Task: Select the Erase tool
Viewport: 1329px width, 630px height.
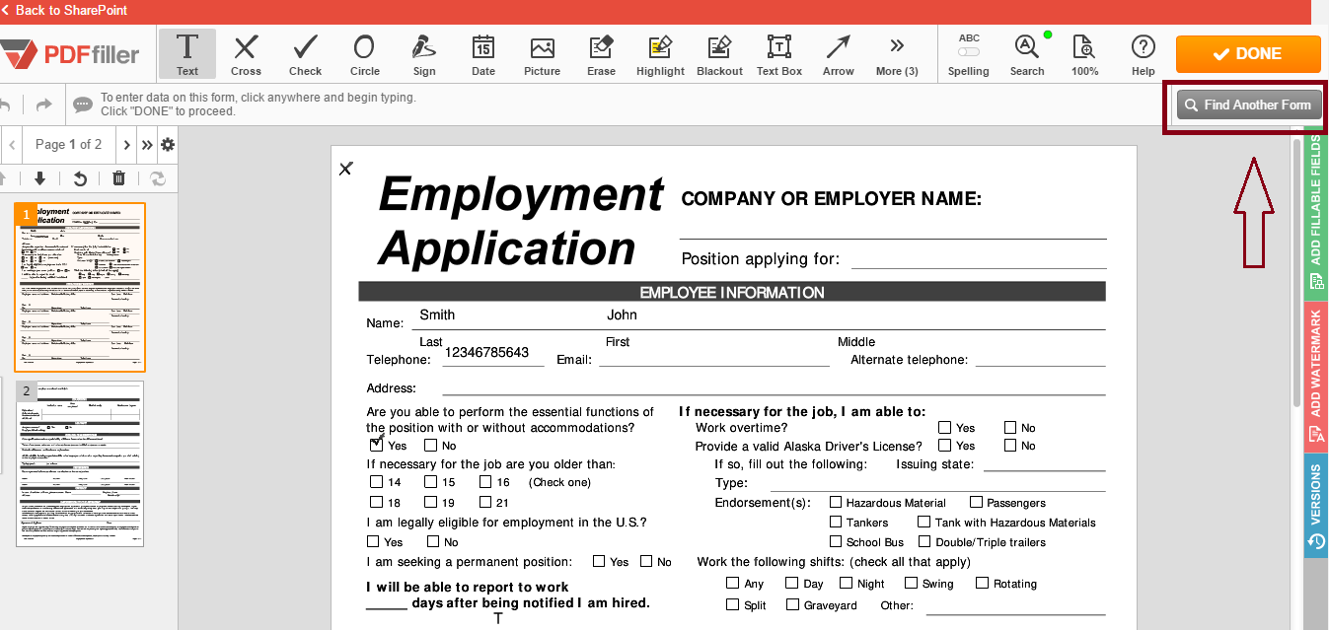Action: pos(601,54)
